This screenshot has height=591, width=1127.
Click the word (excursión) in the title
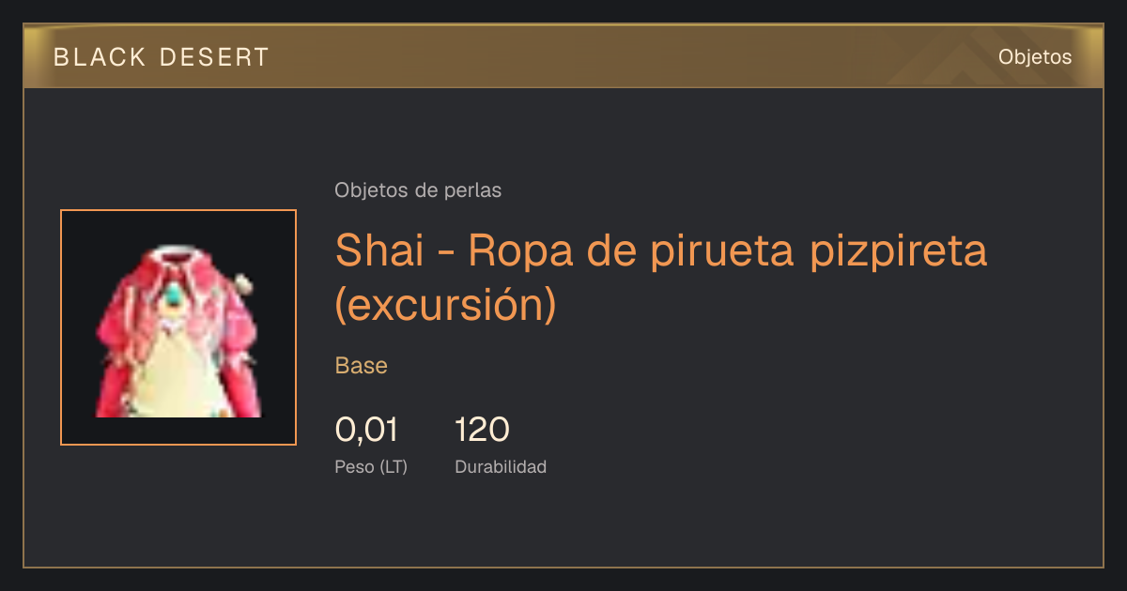tap(446, 305)
